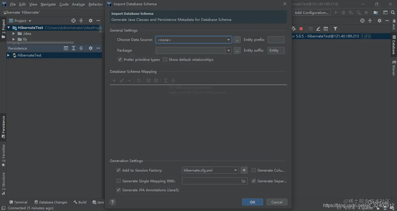Image resolution: width=397 pixels, height=211 pixels.
Task: Toggle the Generate Separ... checkbox
Action: point(254,181)
